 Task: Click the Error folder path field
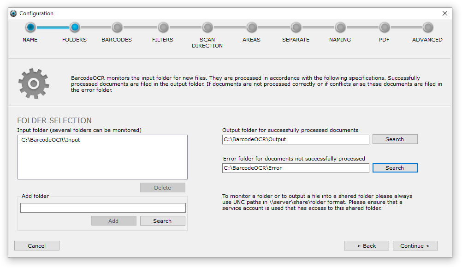[x=296, y=168]
